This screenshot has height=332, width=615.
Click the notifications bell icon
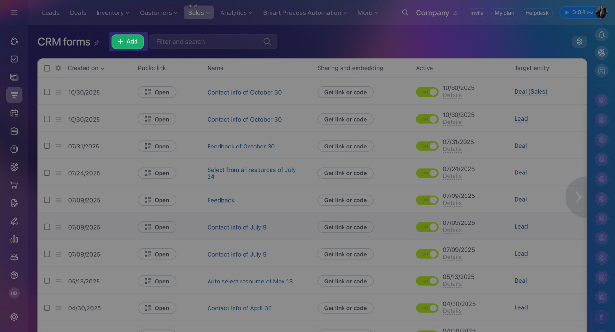click(601, 35)
